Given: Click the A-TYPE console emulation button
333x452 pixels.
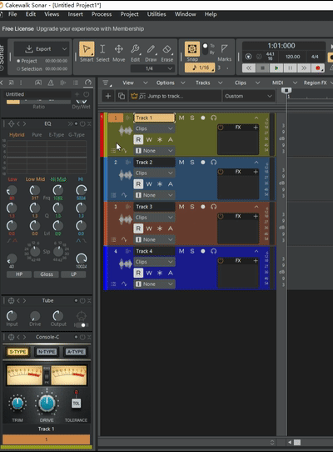Looking at the screenshot, I should coord(75,352).
